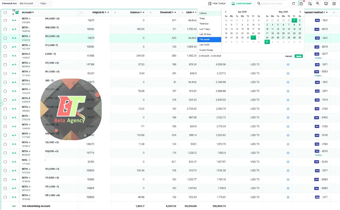
Task: Click the blue circle icon in the 2,183.72 row
Action: coord(288,117)
